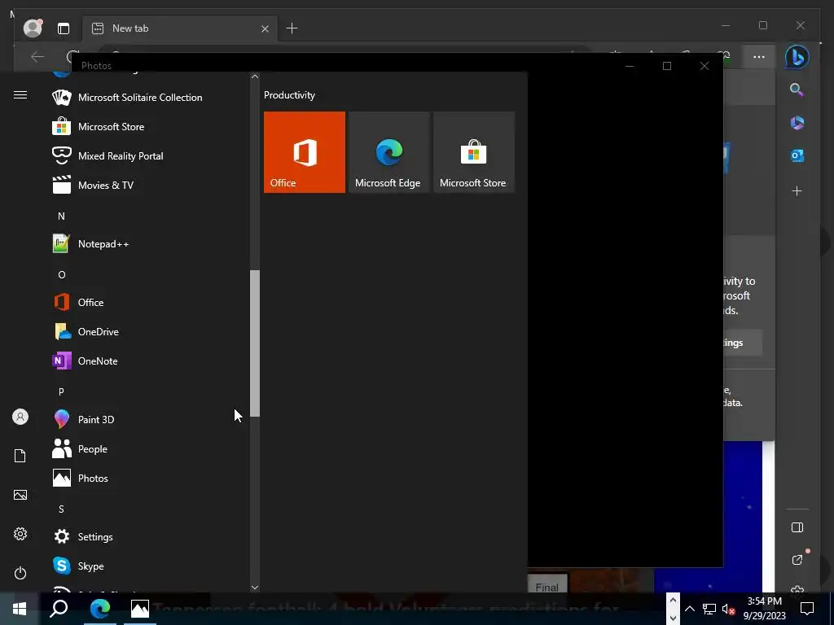The image size is (834, 625).
Task: Select the New tab tab in Edge
Action: pyautogui.click(x=180, y=28)
